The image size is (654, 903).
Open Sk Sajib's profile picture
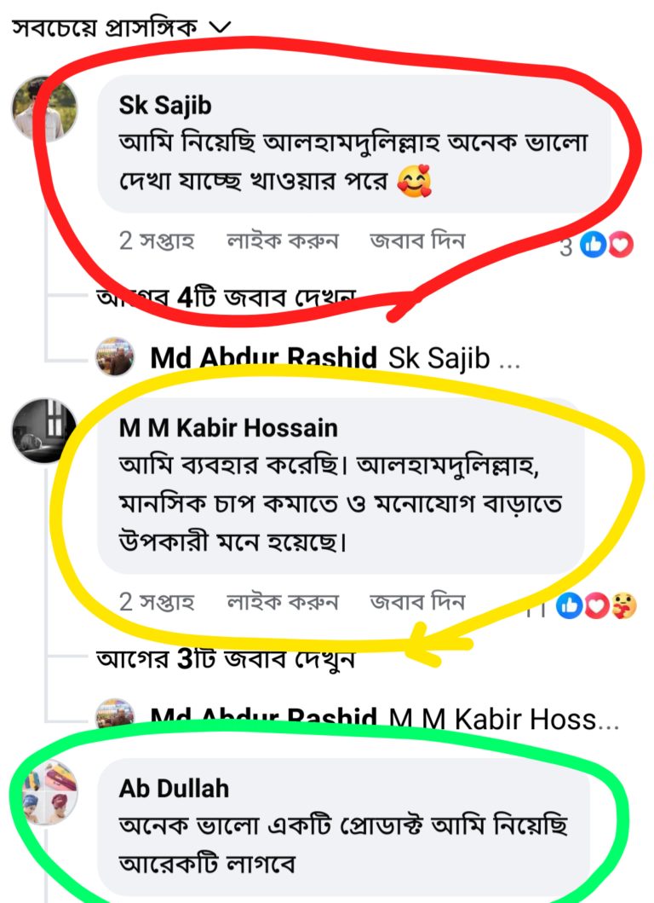point(44,108)
